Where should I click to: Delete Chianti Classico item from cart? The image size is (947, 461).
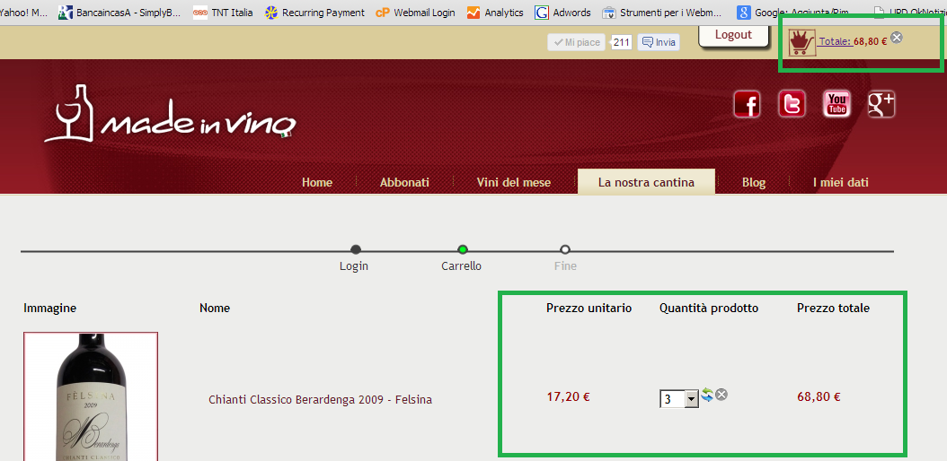(x=721, y=395)
